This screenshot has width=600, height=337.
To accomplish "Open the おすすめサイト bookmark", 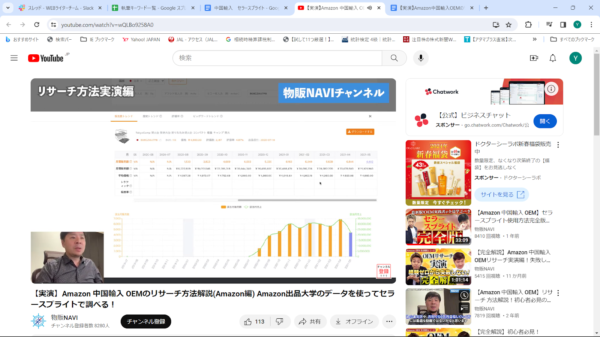I will (22, 39).
